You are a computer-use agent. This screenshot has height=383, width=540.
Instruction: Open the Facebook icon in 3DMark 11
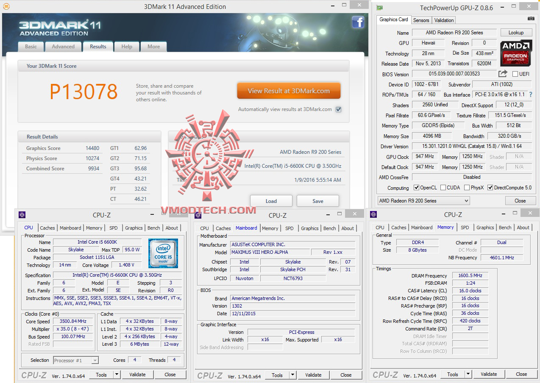coord(358,22)
